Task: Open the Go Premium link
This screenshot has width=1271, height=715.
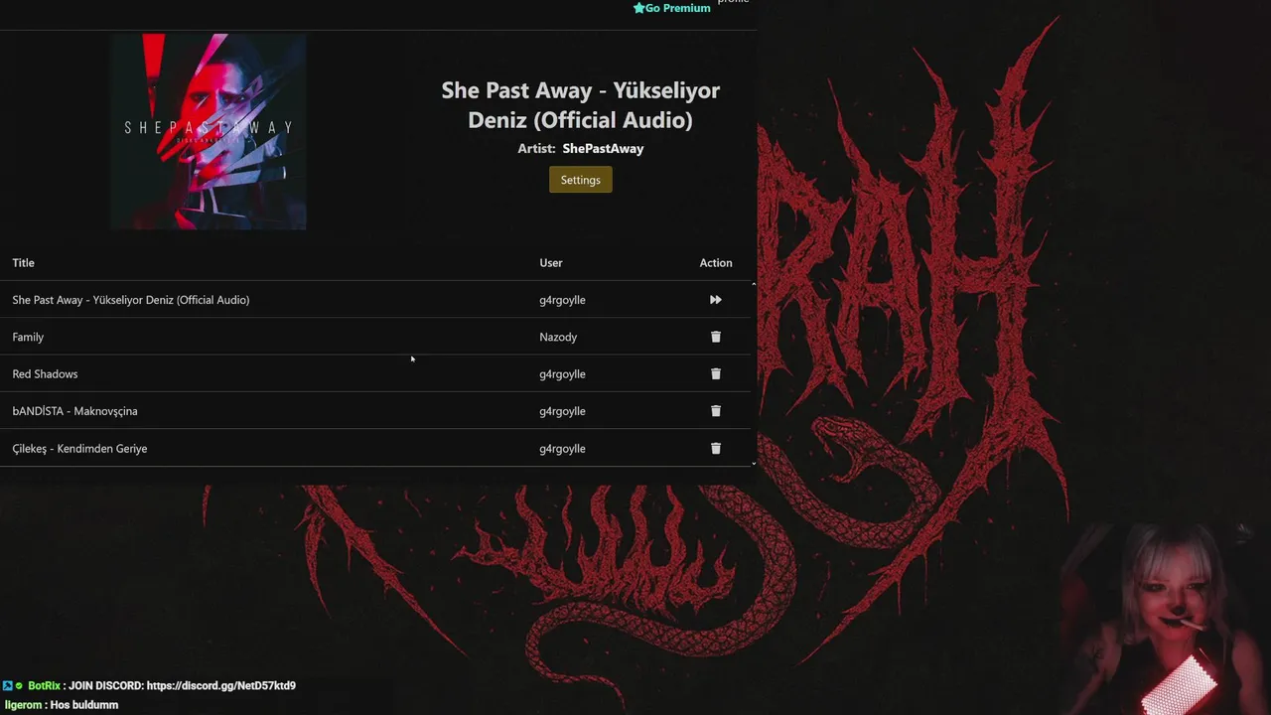Action: pos(678,8)
